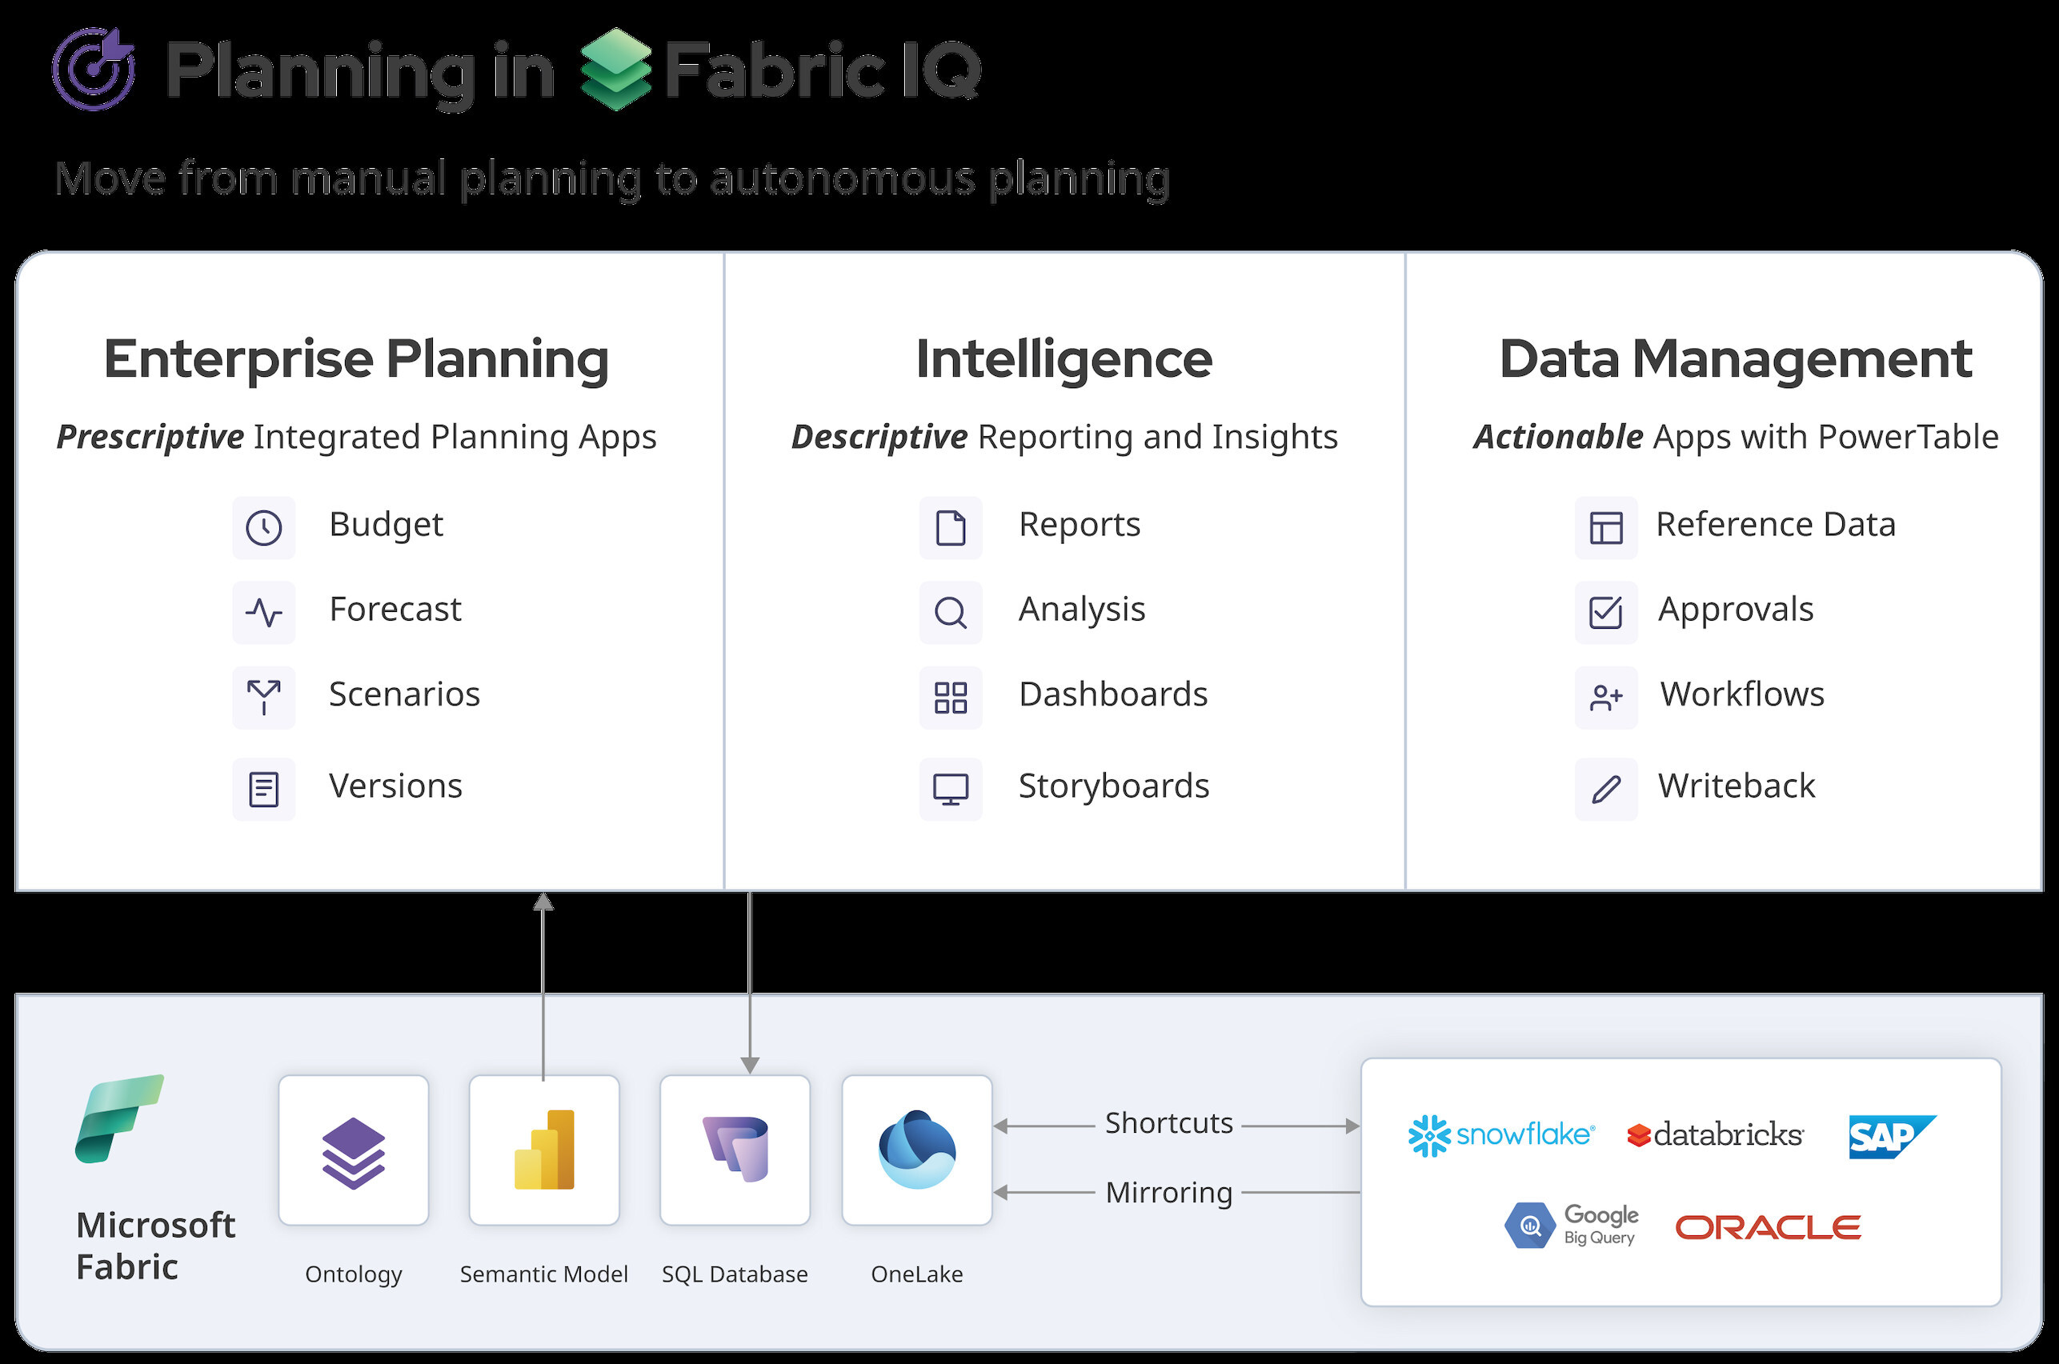This screenshot has width=2059, height=1364.
Task: Click the Enterprise Planning heading
Action: pos(356,359)
